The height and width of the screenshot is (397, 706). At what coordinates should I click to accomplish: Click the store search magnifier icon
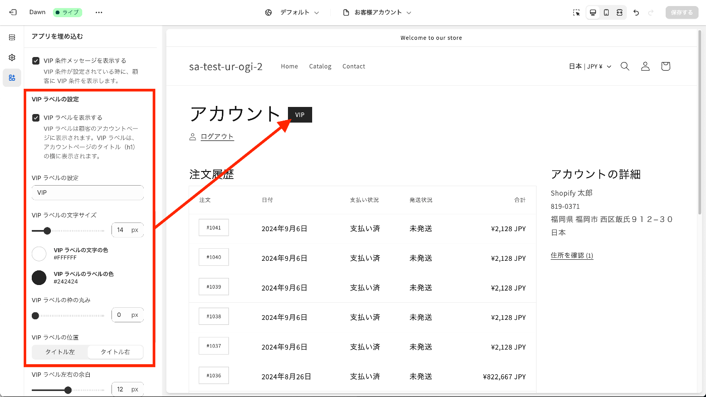625,66
